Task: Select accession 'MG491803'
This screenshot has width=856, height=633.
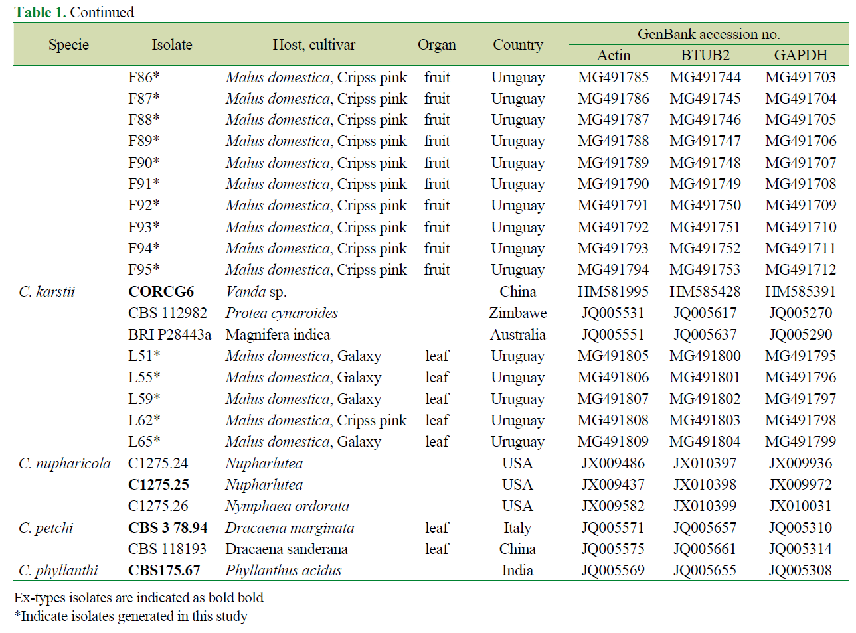Action: click(x=705, y=420)
